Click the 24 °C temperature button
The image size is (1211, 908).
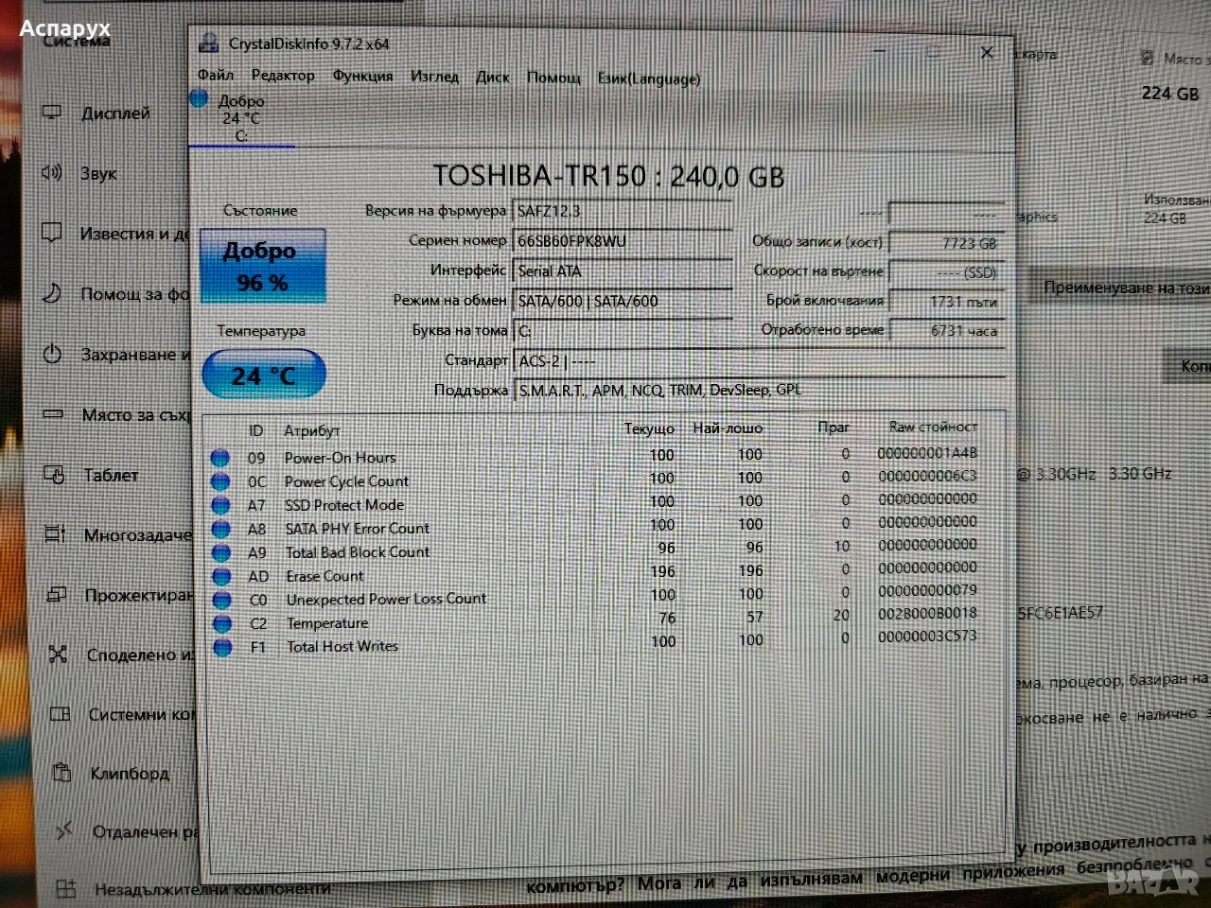tap(264, 375)
